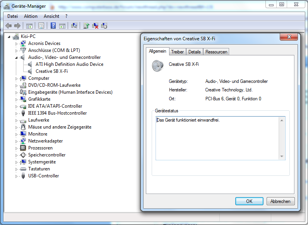Click the IEEE 1394 Bus-Hostcontroller icon
The width and height of the screenshot is (308, 225).
23,113
